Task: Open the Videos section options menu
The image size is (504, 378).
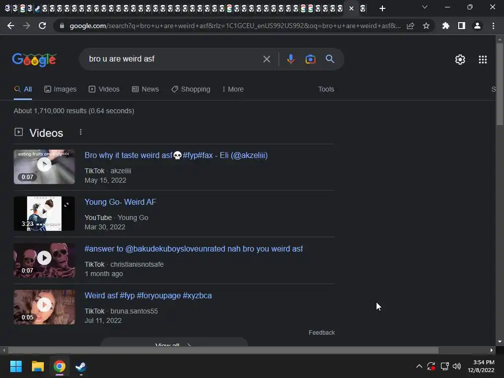Action: pos(81,132)
